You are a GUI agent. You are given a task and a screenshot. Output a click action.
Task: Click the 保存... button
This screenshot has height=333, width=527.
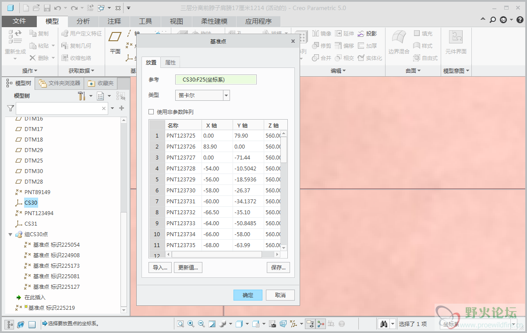pyautogui.click(x=278, y=267)
